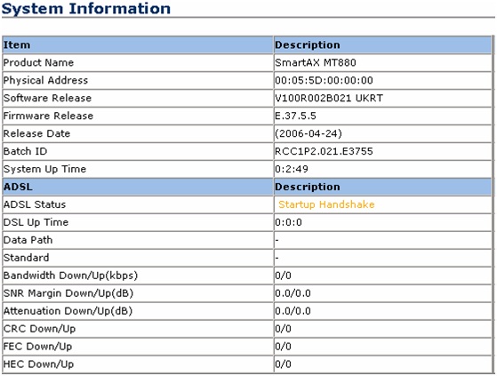The height and width of the screenshot is (376, 497).
Task: Select the FEC Down/Up row label
Action: [37, 347]
